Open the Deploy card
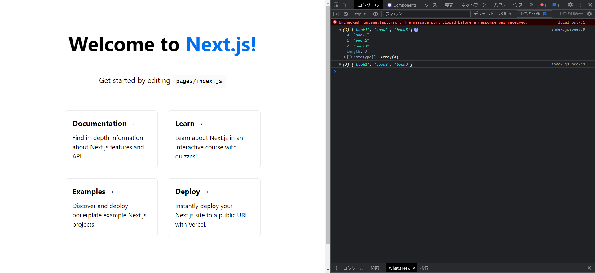 (x=214, y=207)
